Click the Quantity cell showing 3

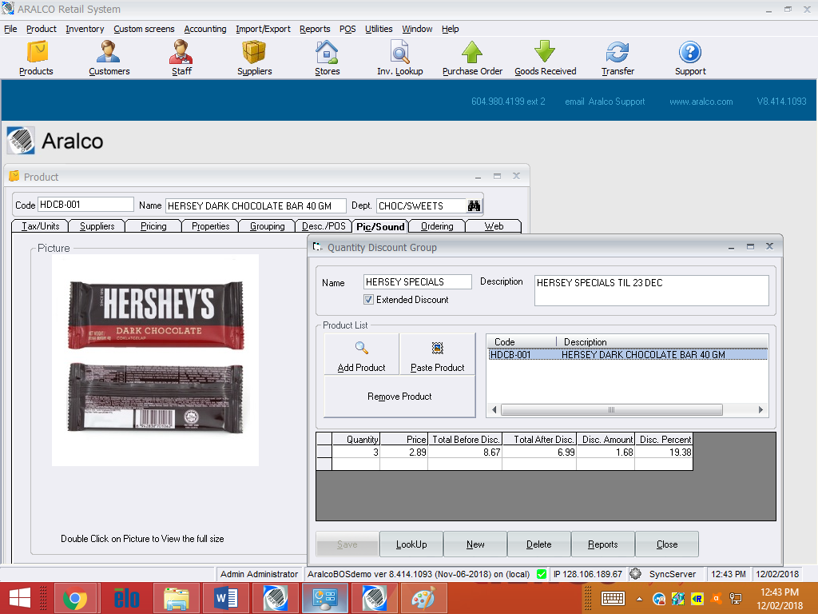(355, 453)
